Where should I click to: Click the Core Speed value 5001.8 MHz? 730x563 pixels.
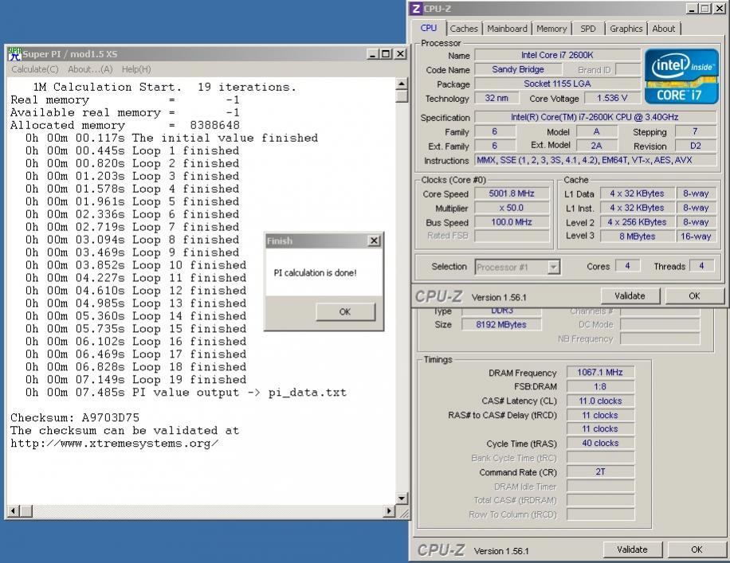pos(511,194)
